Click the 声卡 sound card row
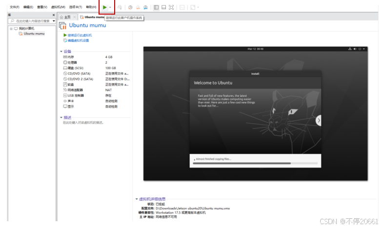Screen dimensions: 385x228 [x=96, y=101]
